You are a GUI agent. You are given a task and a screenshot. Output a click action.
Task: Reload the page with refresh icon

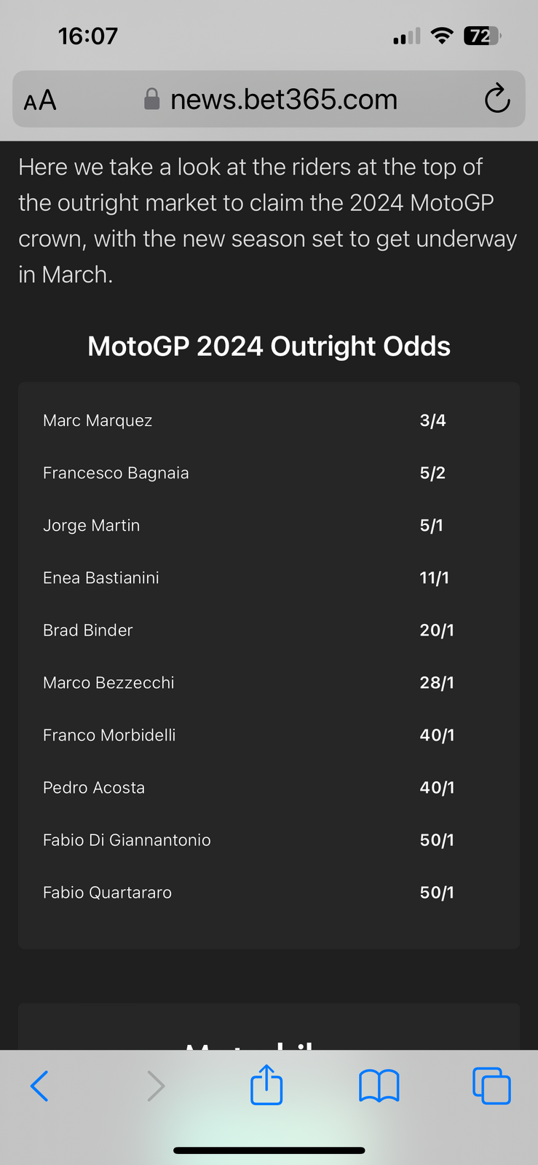(x=497, y=99)
